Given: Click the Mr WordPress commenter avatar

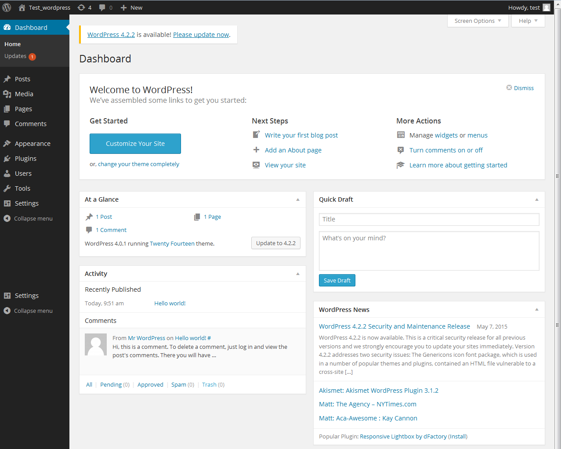Looking at the screenshot, I should pyautogui.click(x=96, y=344).
